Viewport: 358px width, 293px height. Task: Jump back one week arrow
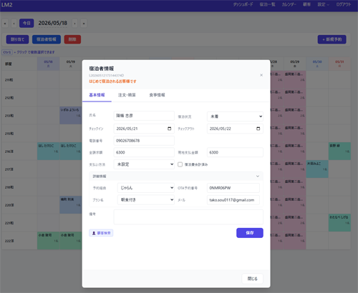coord(5,24)
